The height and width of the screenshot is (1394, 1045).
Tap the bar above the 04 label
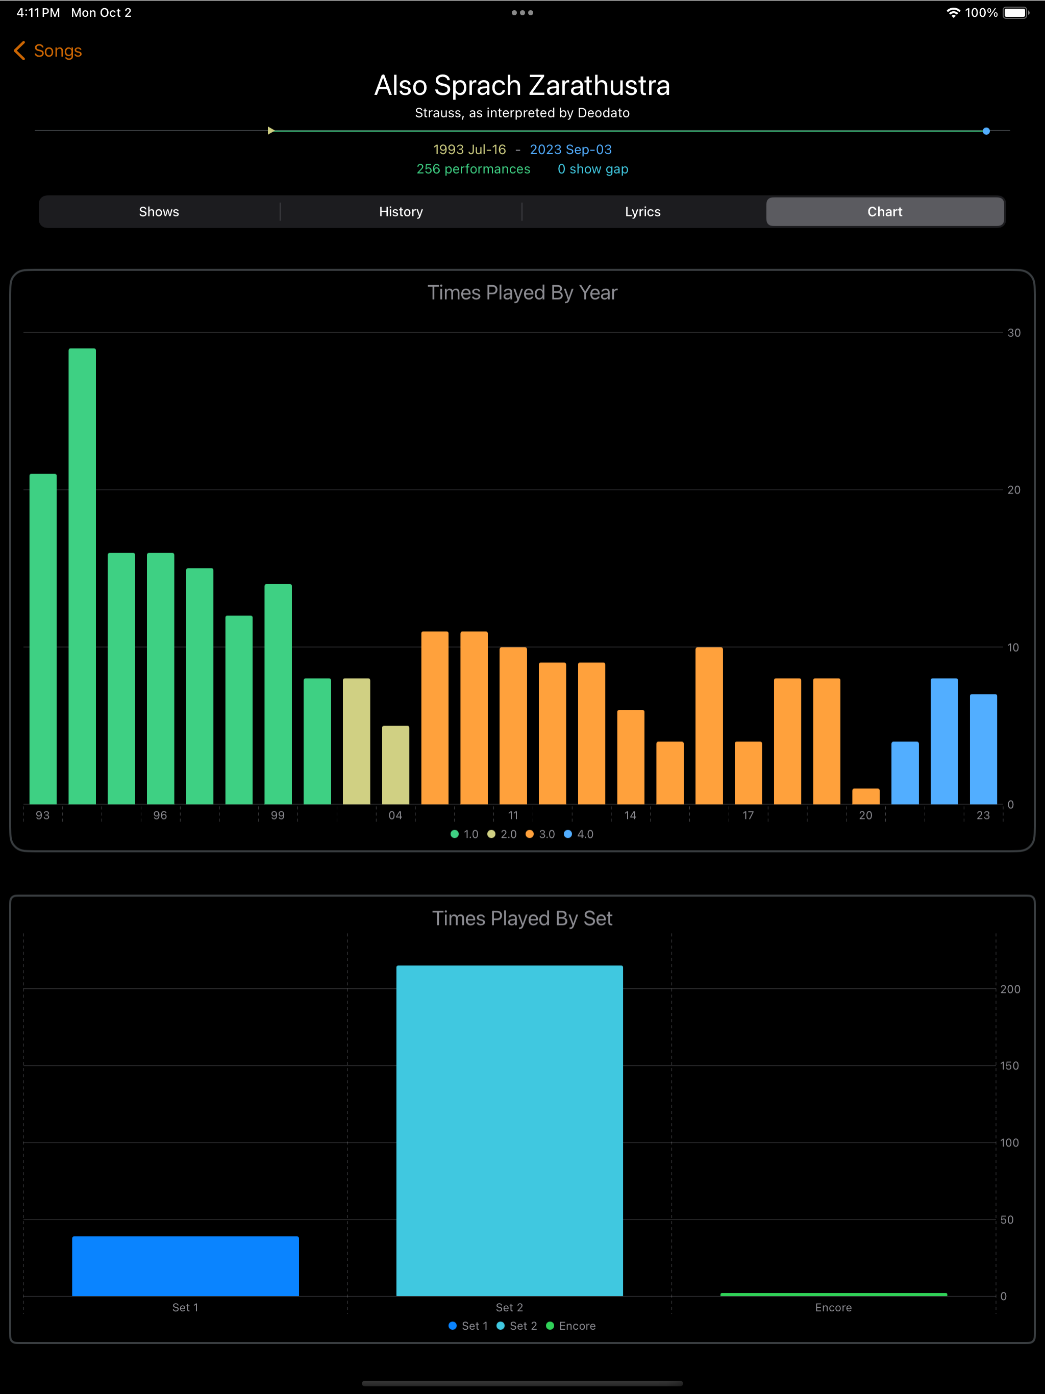coord(396,765)
